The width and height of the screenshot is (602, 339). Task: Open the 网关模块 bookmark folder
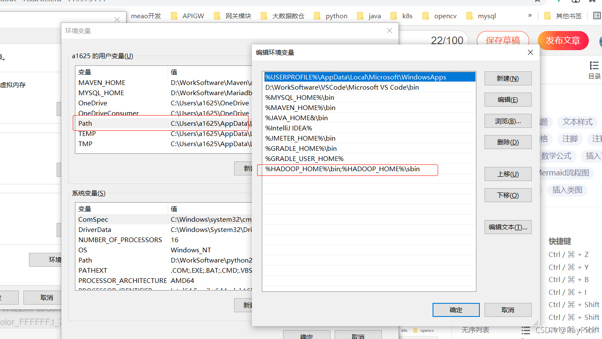[232, 16]
